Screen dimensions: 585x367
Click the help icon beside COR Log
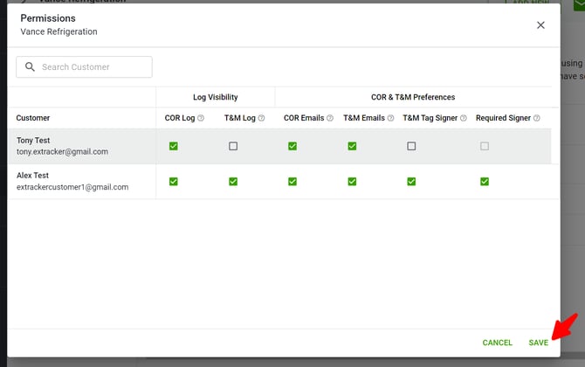point(201,118)
